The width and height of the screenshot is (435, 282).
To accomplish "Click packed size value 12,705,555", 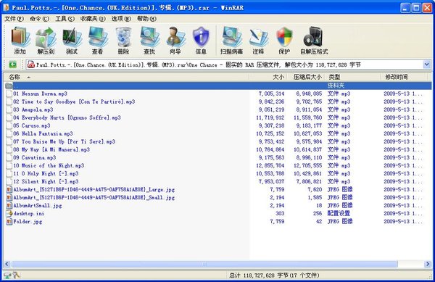I will 307,165.
